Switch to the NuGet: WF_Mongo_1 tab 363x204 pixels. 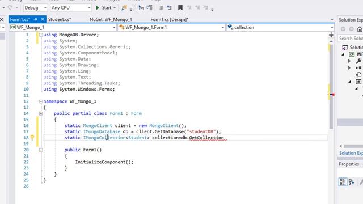pyautogui.click(x=111, y=19)
